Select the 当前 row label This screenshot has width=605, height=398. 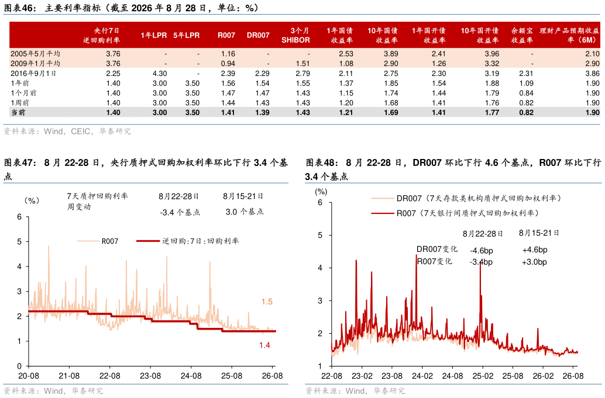pyautogui.click(x=18, y=112)
